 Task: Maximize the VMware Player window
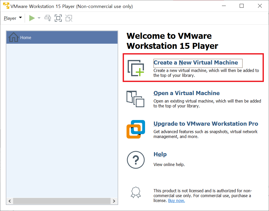[x=241, y=6]
